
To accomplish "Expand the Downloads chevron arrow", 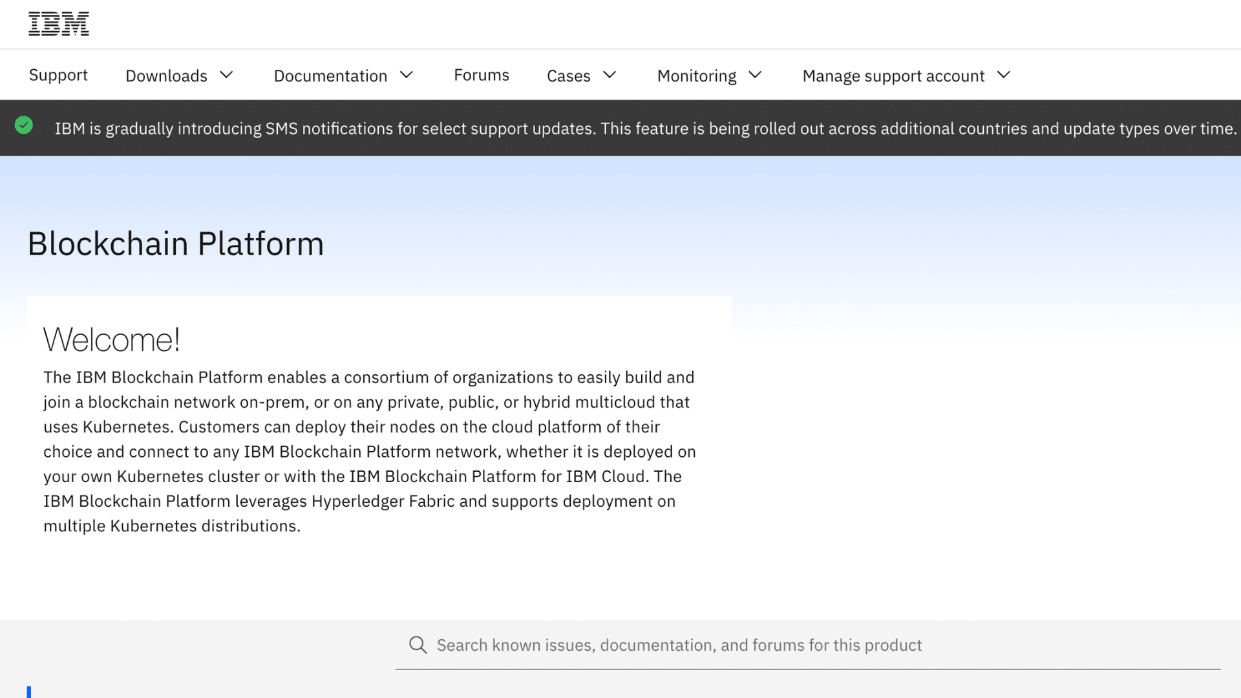I will [x=226, y=75].
